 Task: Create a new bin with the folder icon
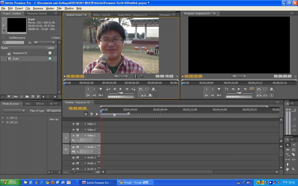tap(27, 97)
